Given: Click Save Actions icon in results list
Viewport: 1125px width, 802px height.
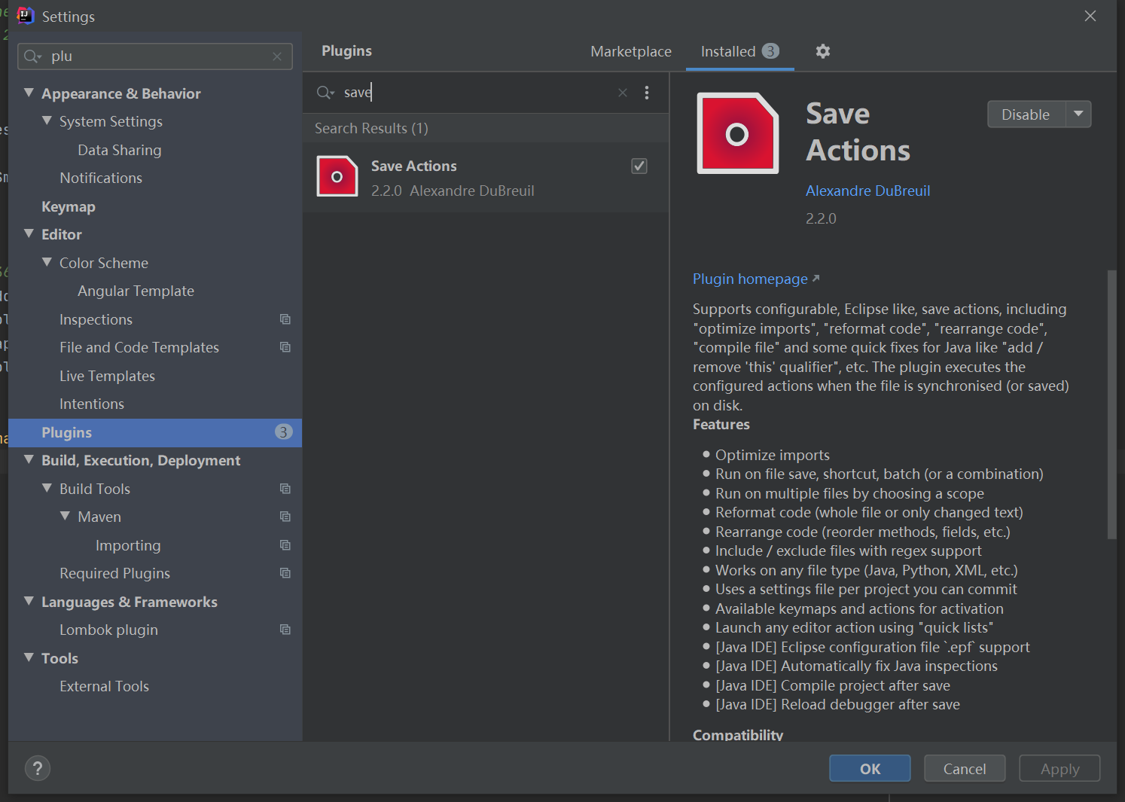Looking at the screenshot, I should tap(337, 176).
